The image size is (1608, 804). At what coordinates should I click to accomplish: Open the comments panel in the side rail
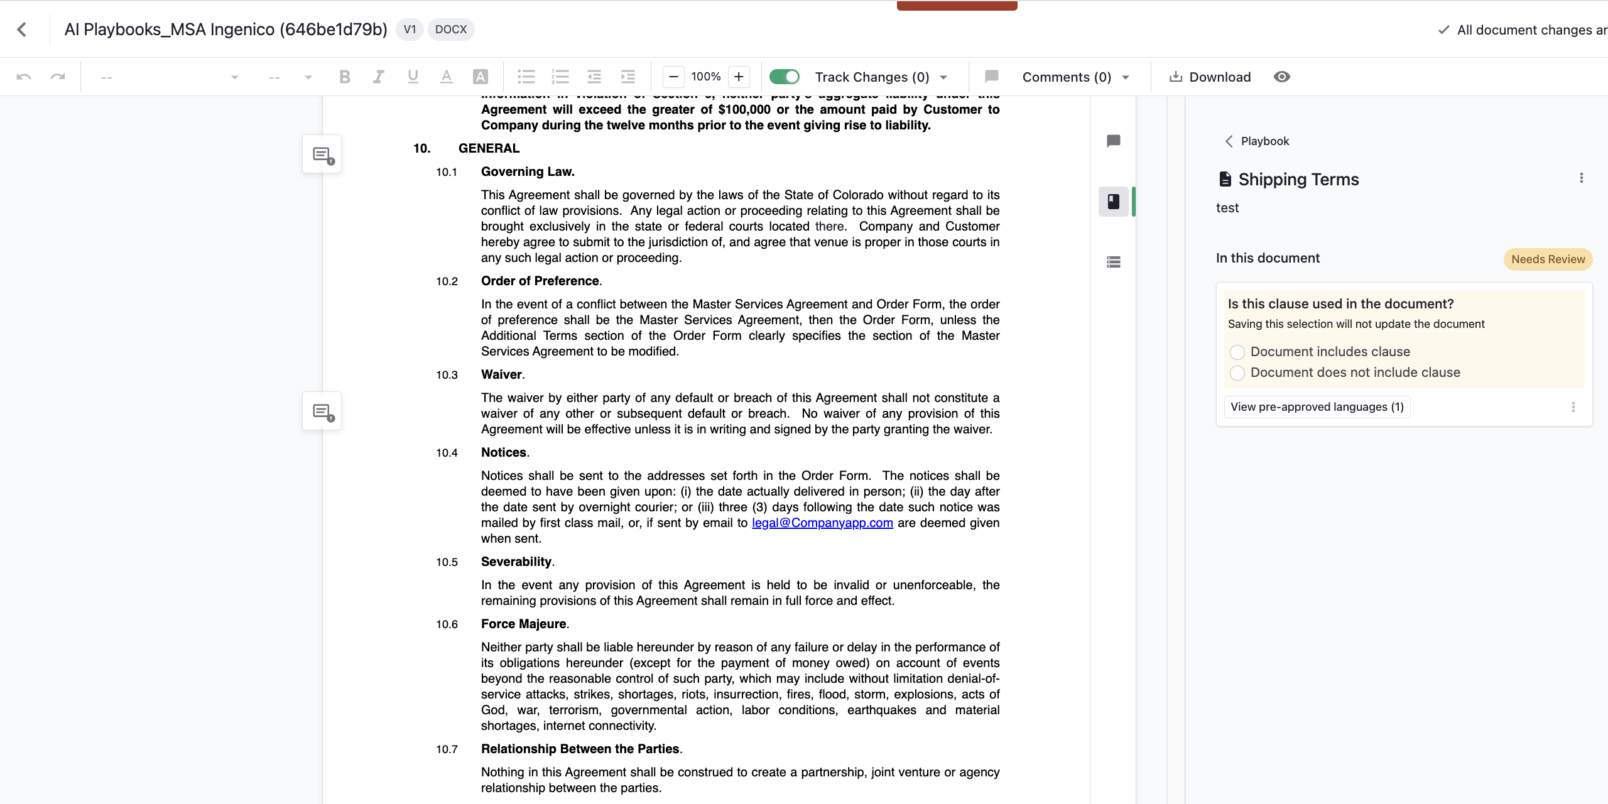[x=1114, y=141]
